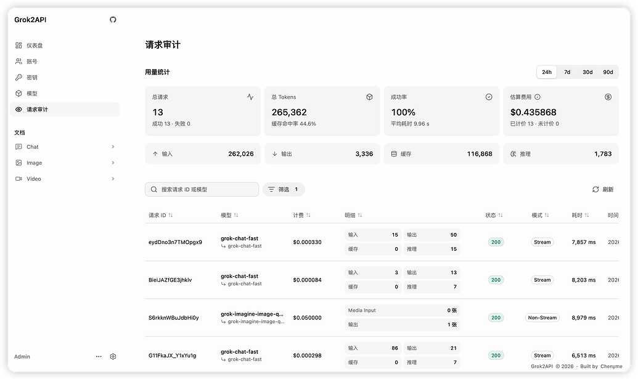The width and height of the screenshot is (638, 379).
Task: Click grok-imagine-image-q... model name
Action: pyautogui.click(x=252, y=314)
